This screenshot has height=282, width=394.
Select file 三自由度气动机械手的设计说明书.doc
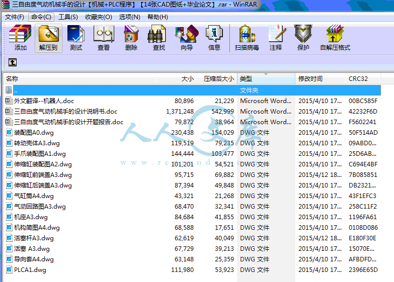[x=65, y=112]
